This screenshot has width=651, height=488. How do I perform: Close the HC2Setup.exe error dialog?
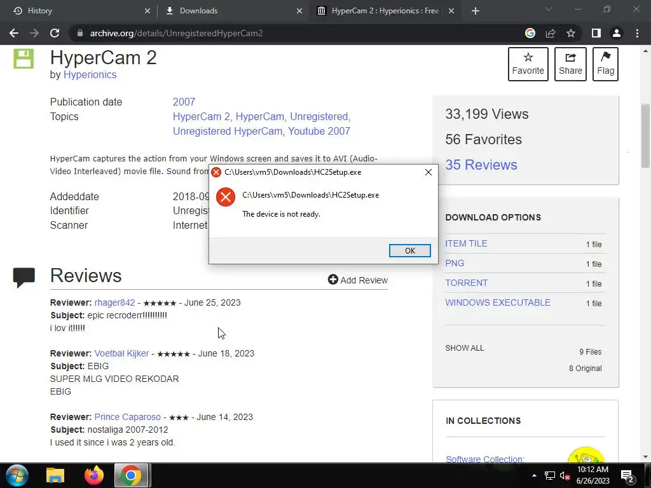428,172
